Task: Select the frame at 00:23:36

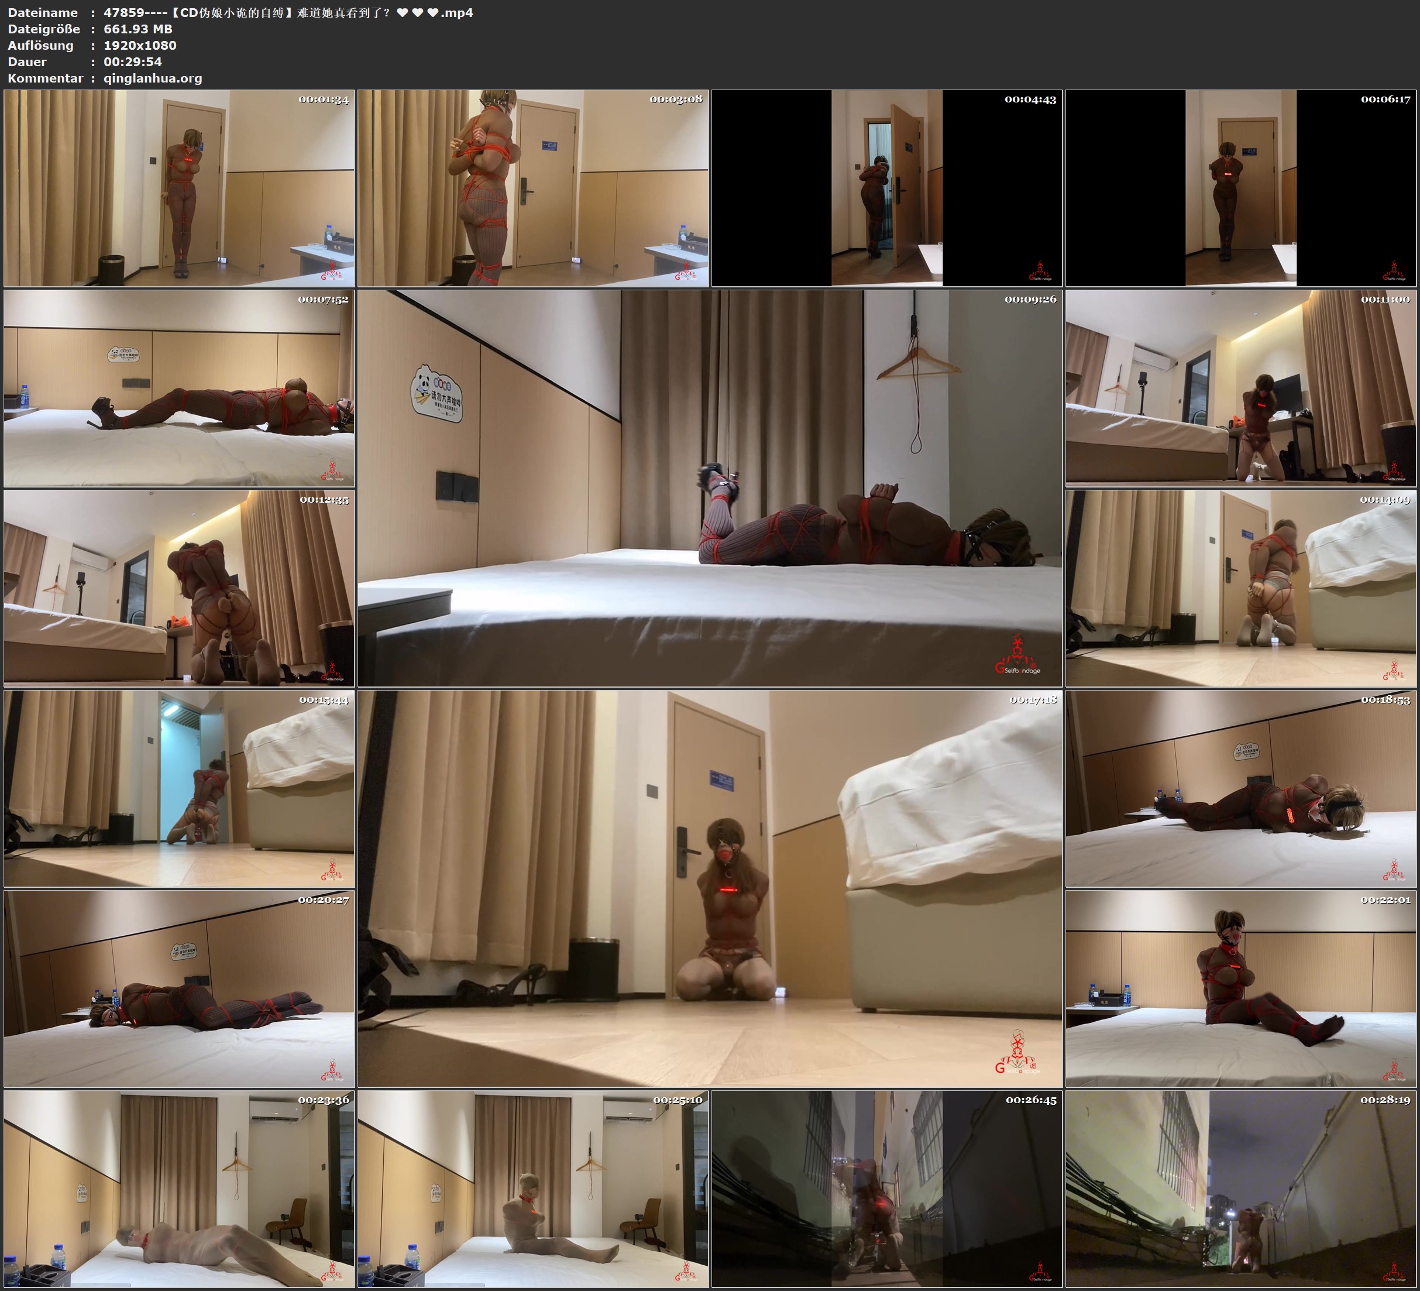Action: click(179, 1189)
